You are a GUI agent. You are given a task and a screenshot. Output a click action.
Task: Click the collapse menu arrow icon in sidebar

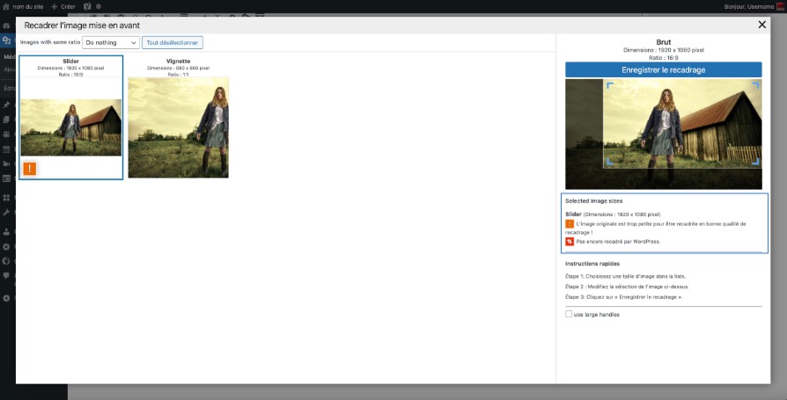click(x=6, y=298)
